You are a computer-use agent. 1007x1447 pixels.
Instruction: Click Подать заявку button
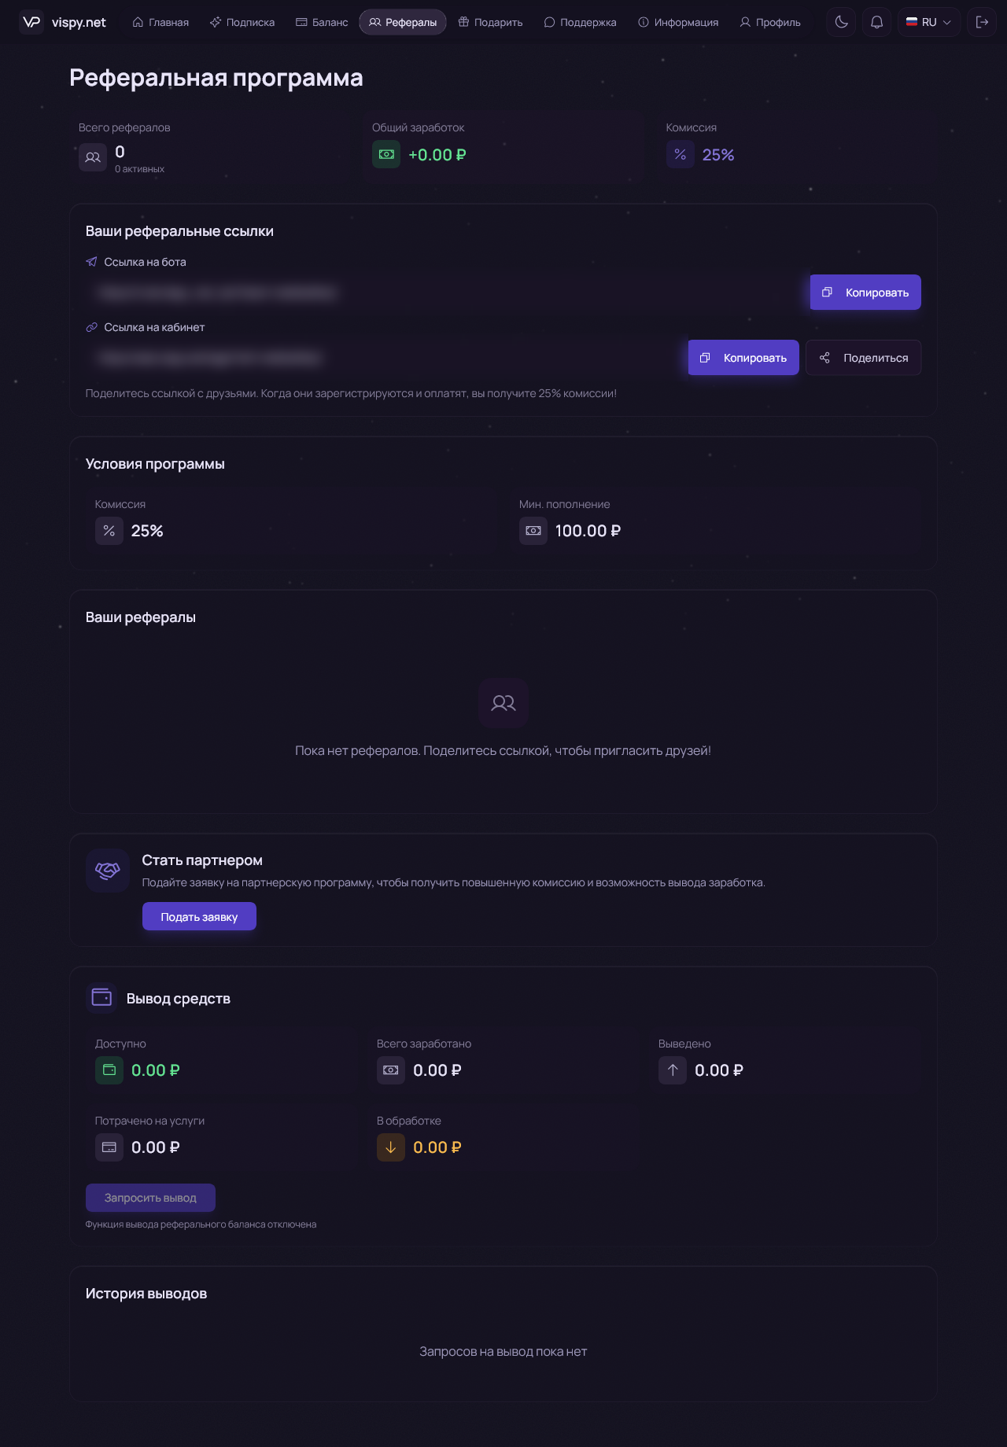tap(199, 916)
